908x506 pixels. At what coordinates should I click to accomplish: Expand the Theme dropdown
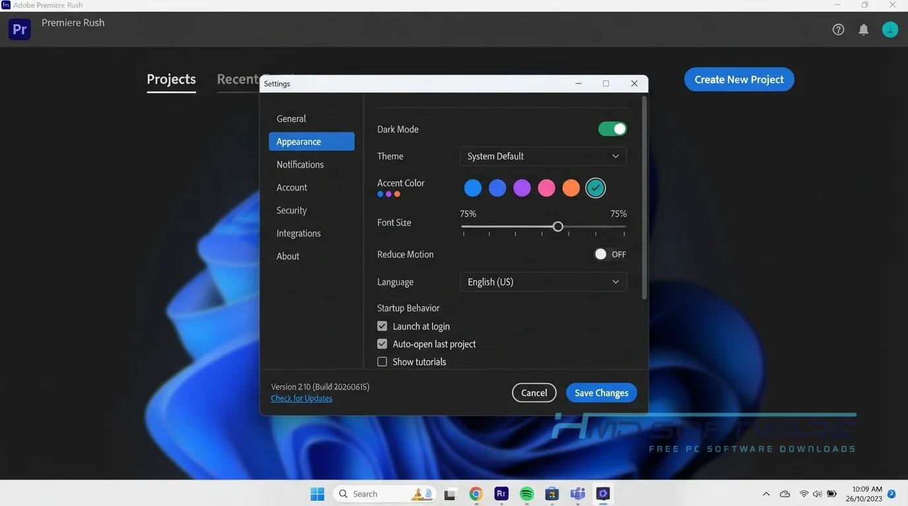543,156
